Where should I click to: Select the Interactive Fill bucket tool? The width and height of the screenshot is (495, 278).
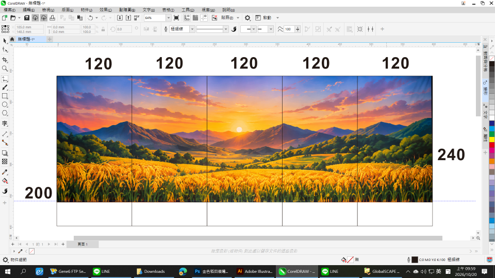5,181
